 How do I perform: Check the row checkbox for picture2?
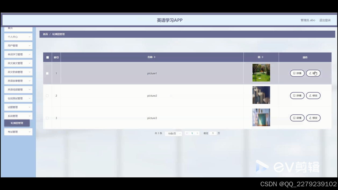[47, 96]
